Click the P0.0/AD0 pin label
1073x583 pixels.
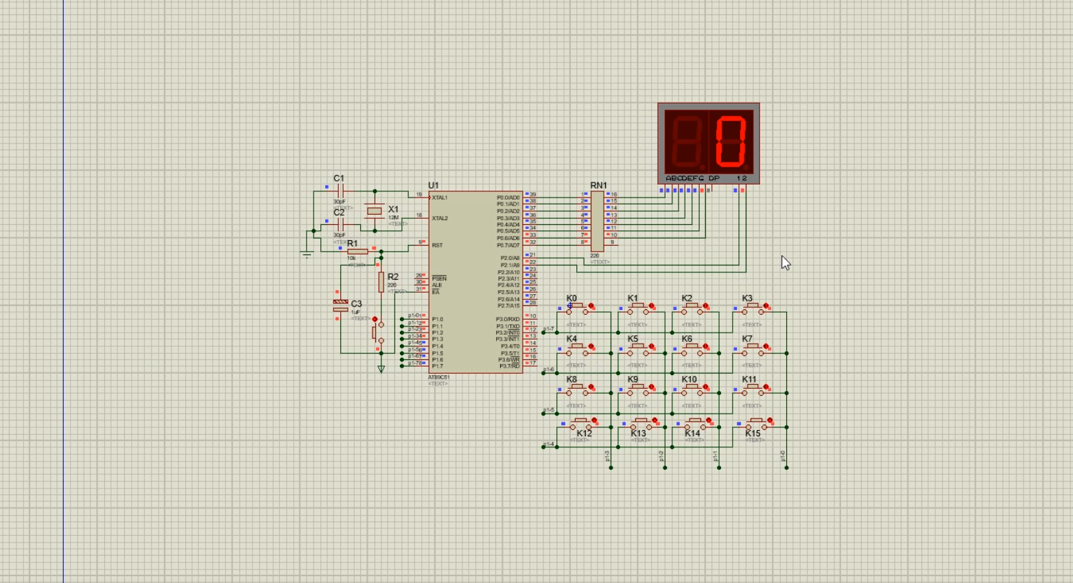508,198
